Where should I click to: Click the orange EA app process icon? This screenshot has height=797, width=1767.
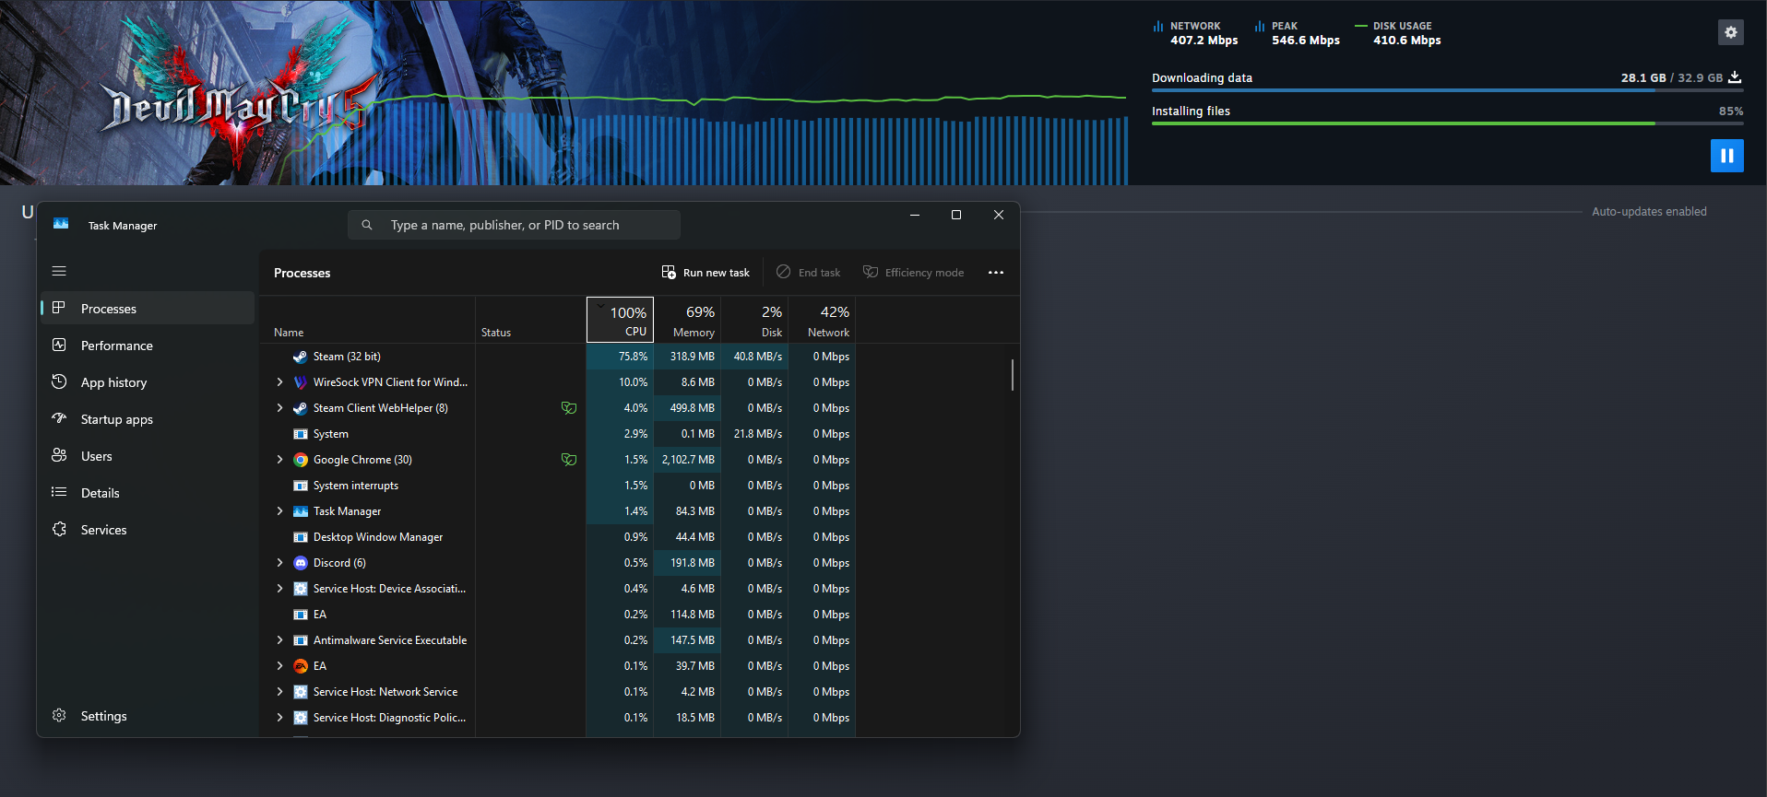[x=301, y=666]
